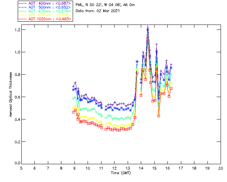Click the 0.6 y-axis tick label
Viewport: 227px width, 182px height.
pos(17,97)
